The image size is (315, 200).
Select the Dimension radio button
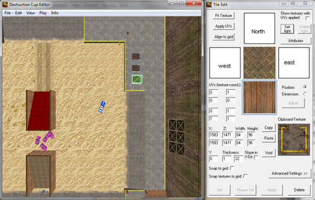point(305,94)
